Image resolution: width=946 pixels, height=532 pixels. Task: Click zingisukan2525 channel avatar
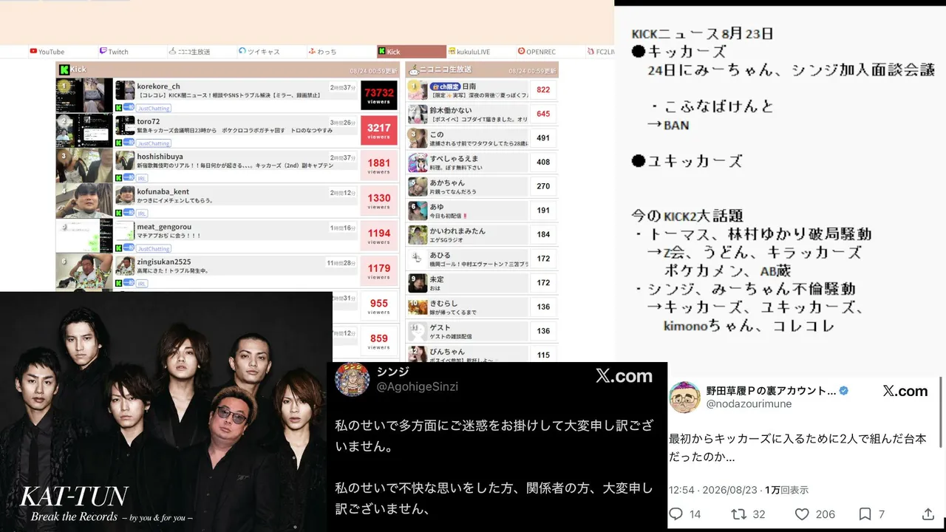pos(125,265)
